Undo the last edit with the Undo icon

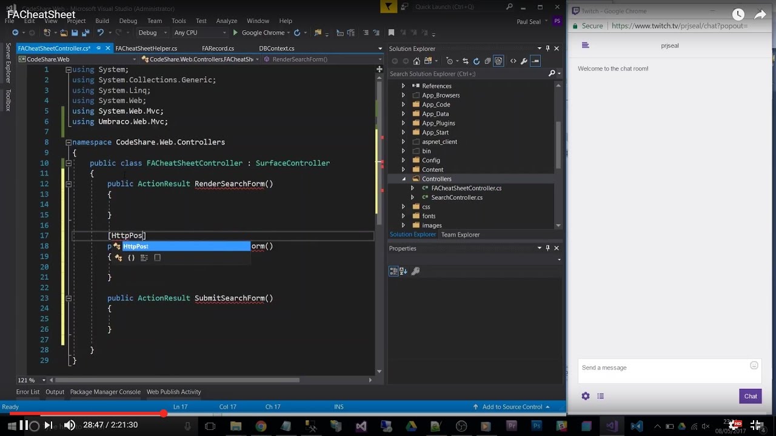click(x=101, y=33)
